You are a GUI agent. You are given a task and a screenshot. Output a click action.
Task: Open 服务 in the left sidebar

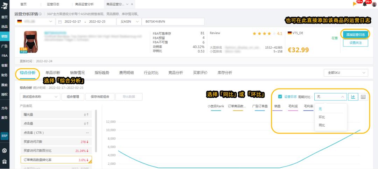click(x=4, y=118)
